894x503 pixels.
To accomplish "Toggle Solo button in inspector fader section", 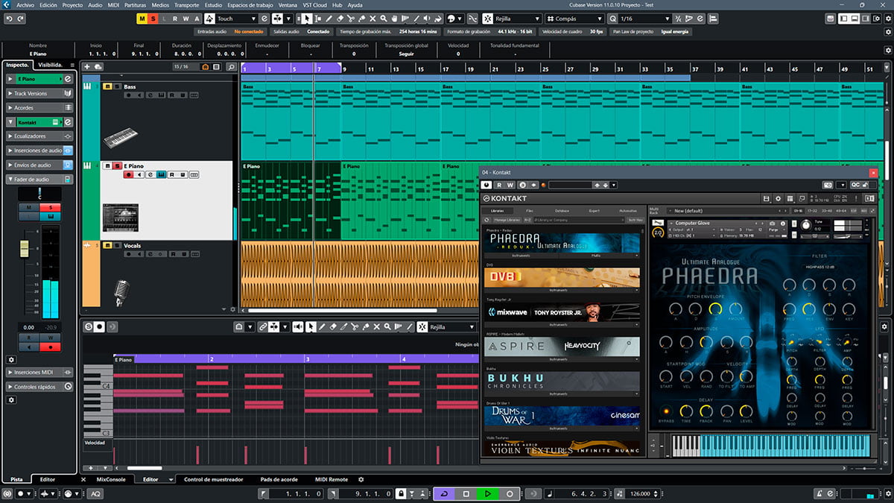I will pos(51,207).
